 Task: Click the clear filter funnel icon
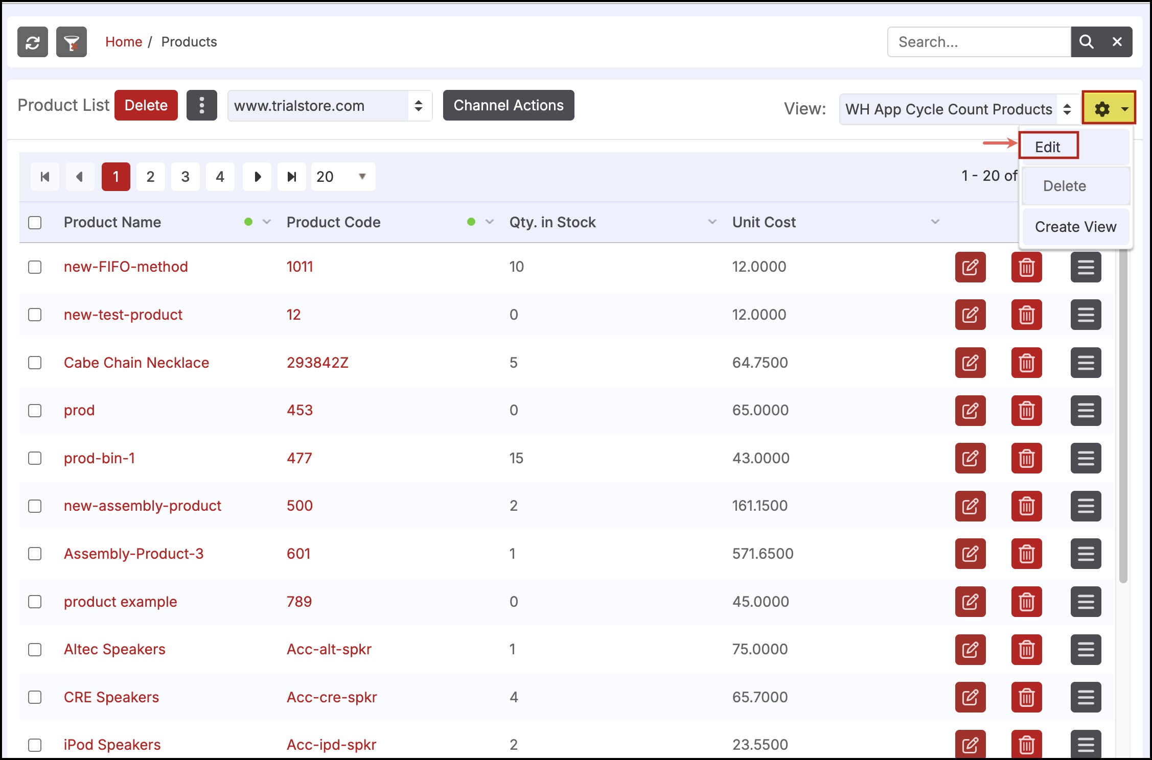[72, 42]
